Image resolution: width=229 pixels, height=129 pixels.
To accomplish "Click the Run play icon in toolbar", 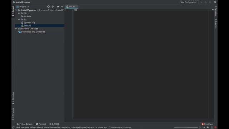I will (201, 2).
